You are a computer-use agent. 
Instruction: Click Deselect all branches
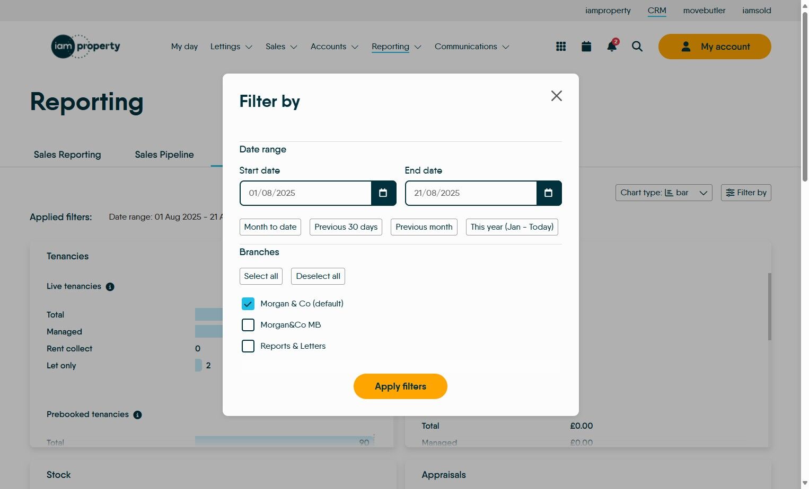point(318,276)
